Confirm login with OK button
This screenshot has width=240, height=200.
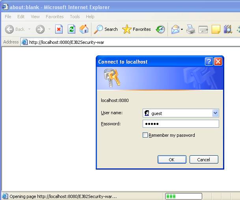[x=172, y=159]
